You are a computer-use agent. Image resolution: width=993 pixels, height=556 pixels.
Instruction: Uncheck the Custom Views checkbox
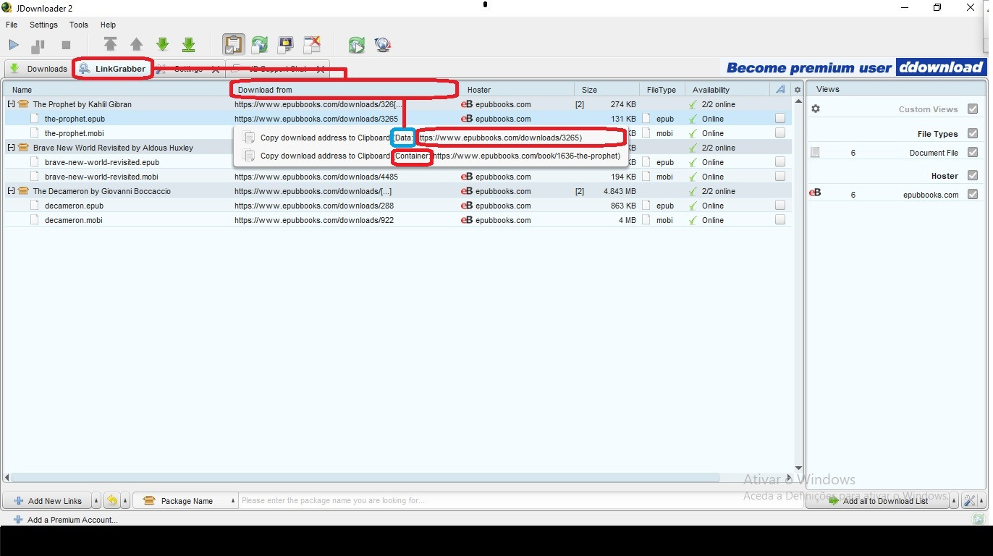pyautogui.click(x=973, y=109)
